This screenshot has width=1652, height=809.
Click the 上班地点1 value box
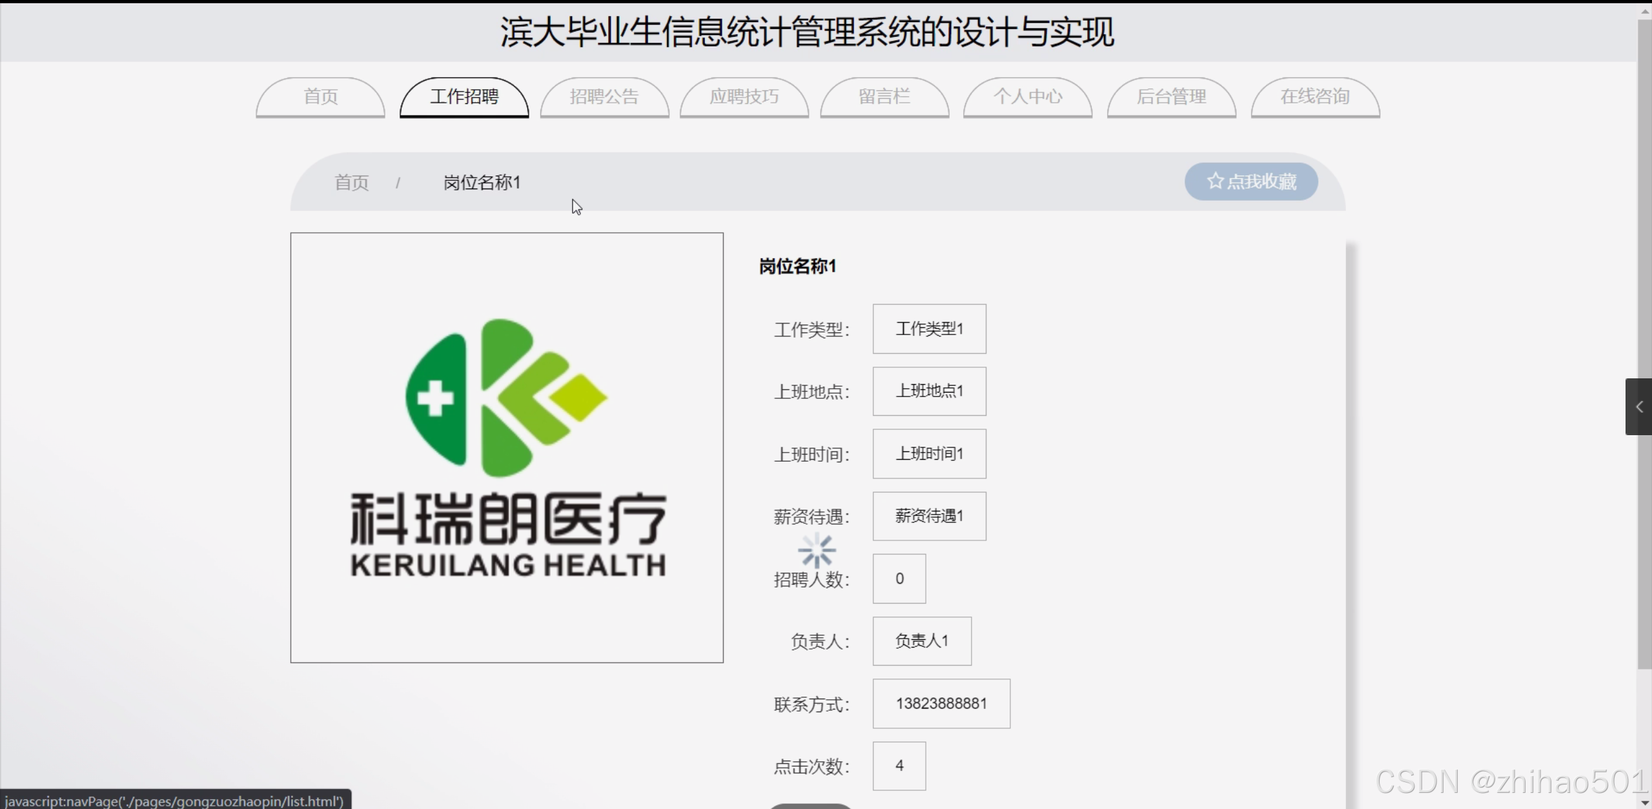tap(929, 391)
